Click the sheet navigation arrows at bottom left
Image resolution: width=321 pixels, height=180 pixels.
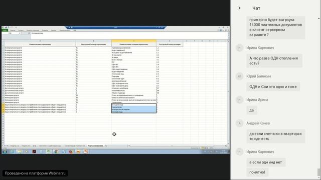[x=6, y=145]
